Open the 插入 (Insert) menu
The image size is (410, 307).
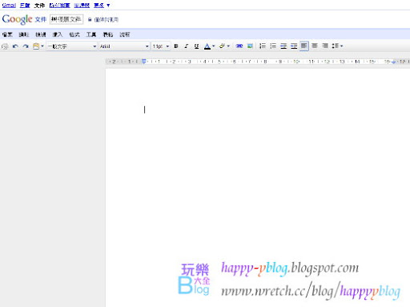(58, 34)
